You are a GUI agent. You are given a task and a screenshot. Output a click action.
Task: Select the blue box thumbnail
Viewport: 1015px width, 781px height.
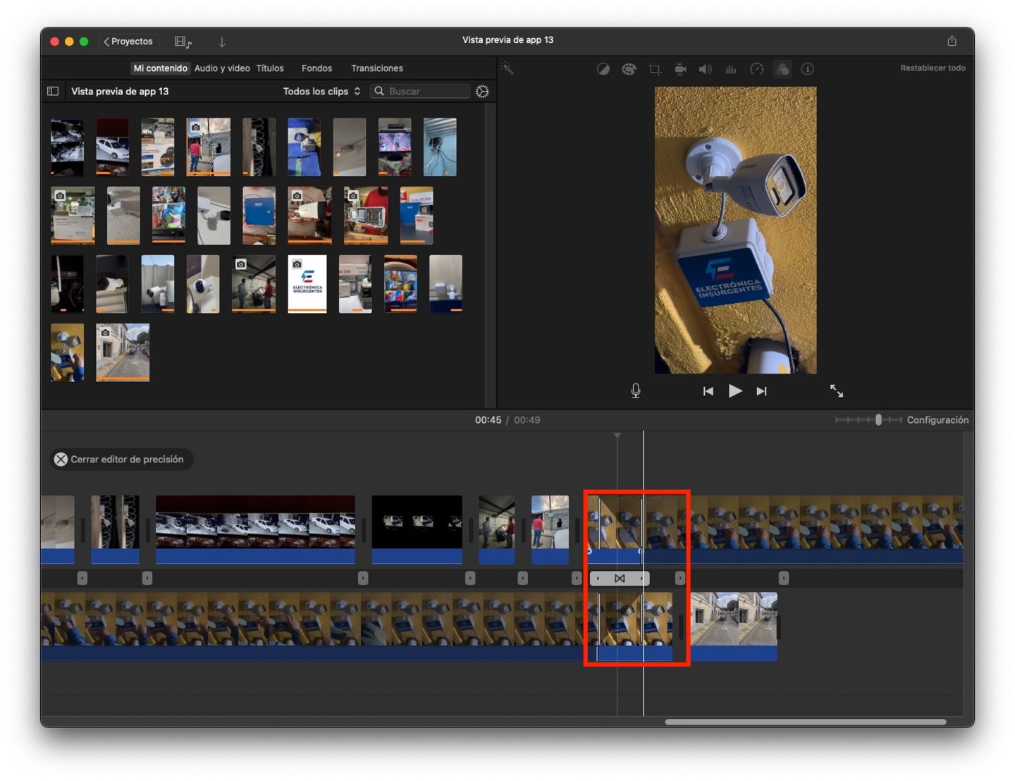pyautogui.click(x=259, y=216)
